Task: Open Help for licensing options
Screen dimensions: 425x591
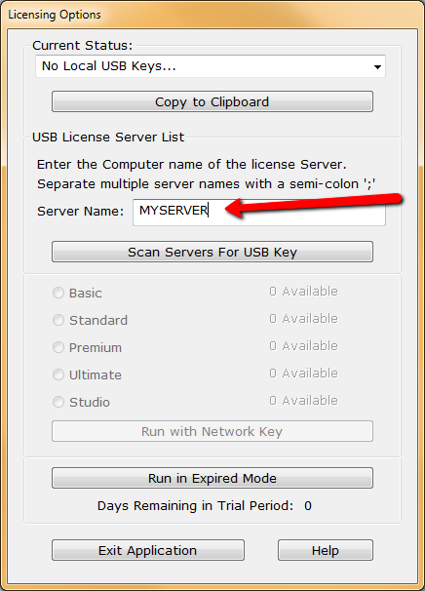Action: [x=326, y=550]
